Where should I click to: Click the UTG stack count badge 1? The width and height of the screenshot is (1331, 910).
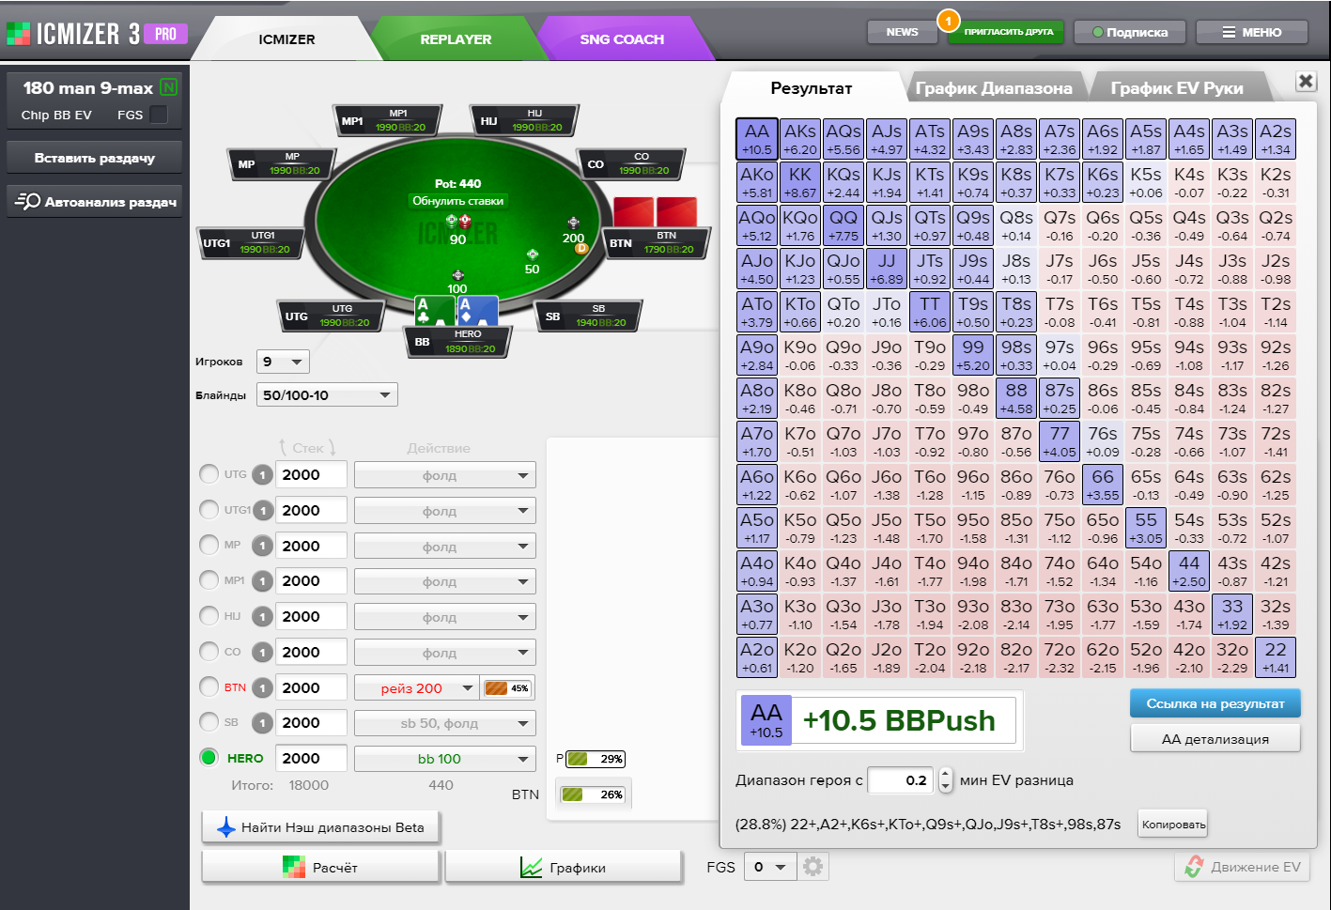coord(262,475)
